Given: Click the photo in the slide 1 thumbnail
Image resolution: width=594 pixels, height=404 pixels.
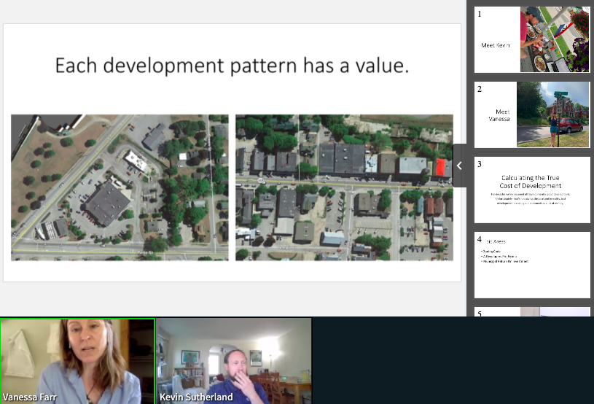Looking at the screenshot, I should pyautogui.click(x=555, y=39).
